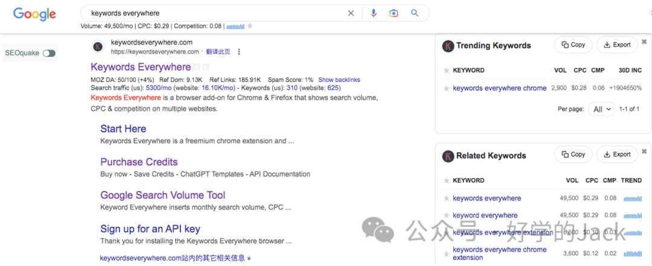Viewport: 652px width, 266px height.
Task: Star the keywords everywhere chrome row
Action: (x=447, y=88)
